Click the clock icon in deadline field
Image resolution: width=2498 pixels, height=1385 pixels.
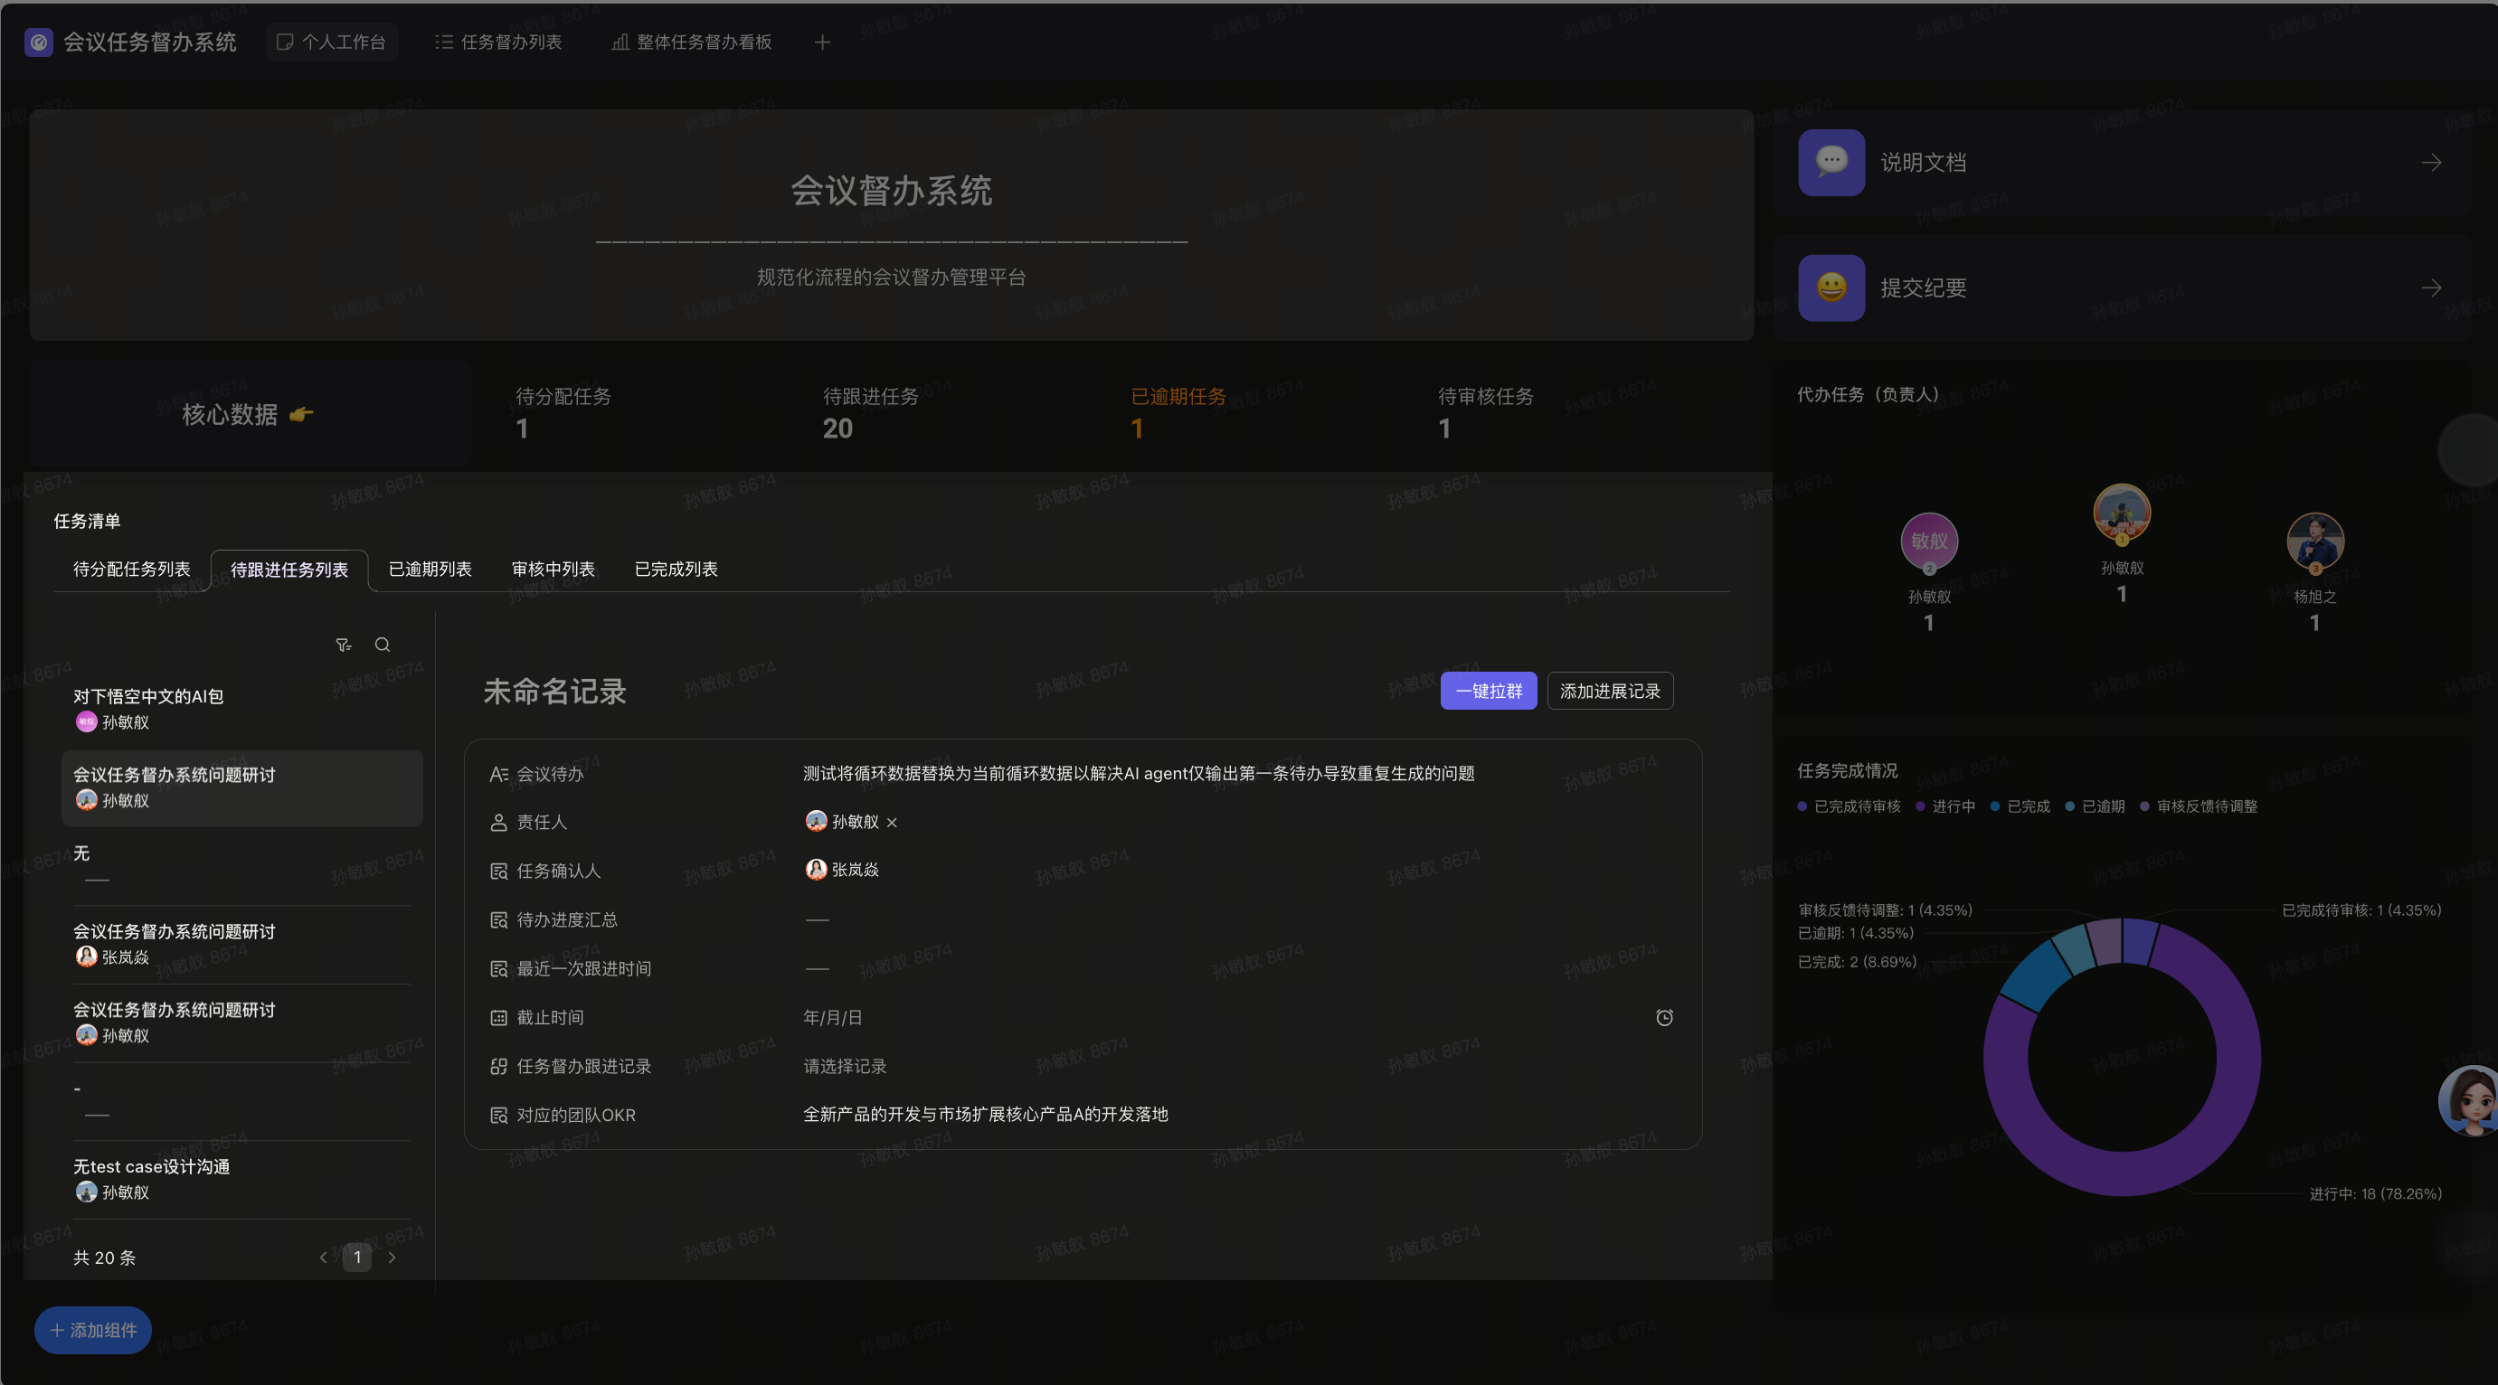pos(1664,1018)
